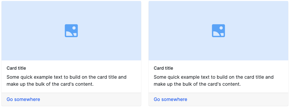Click "make up the bulk" line in right card
The width and height of the screenshot is (290, 108).
(x=197, y=84)
